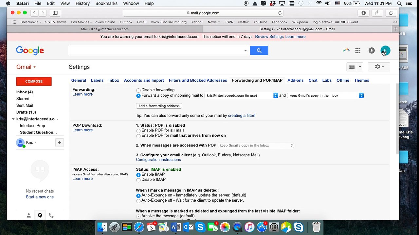Launch Outlook from the Dock

(x=188, y=227)
